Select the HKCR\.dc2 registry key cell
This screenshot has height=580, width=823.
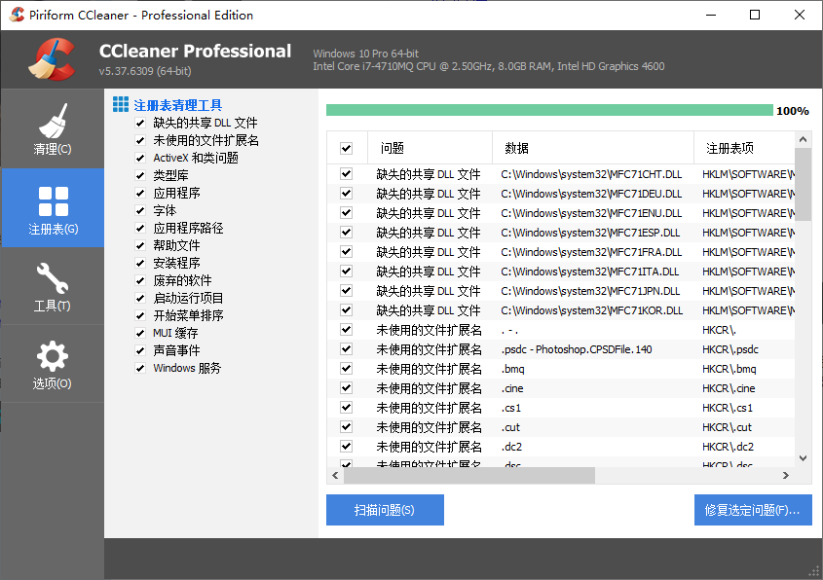tap(728, 447)
